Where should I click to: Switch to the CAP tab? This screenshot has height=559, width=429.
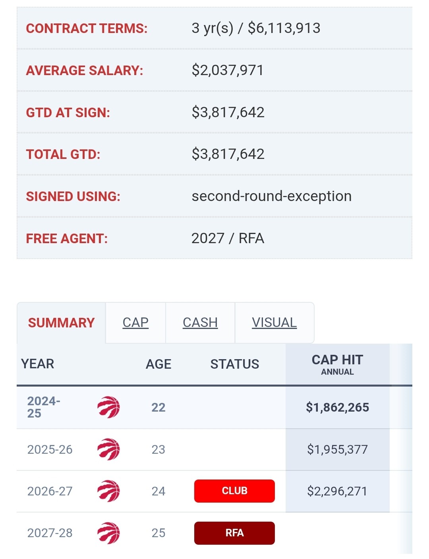[x=135, y=323]
